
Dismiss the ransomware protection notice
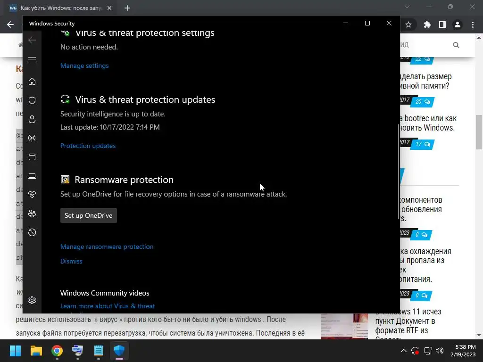[x=71, y=261]
